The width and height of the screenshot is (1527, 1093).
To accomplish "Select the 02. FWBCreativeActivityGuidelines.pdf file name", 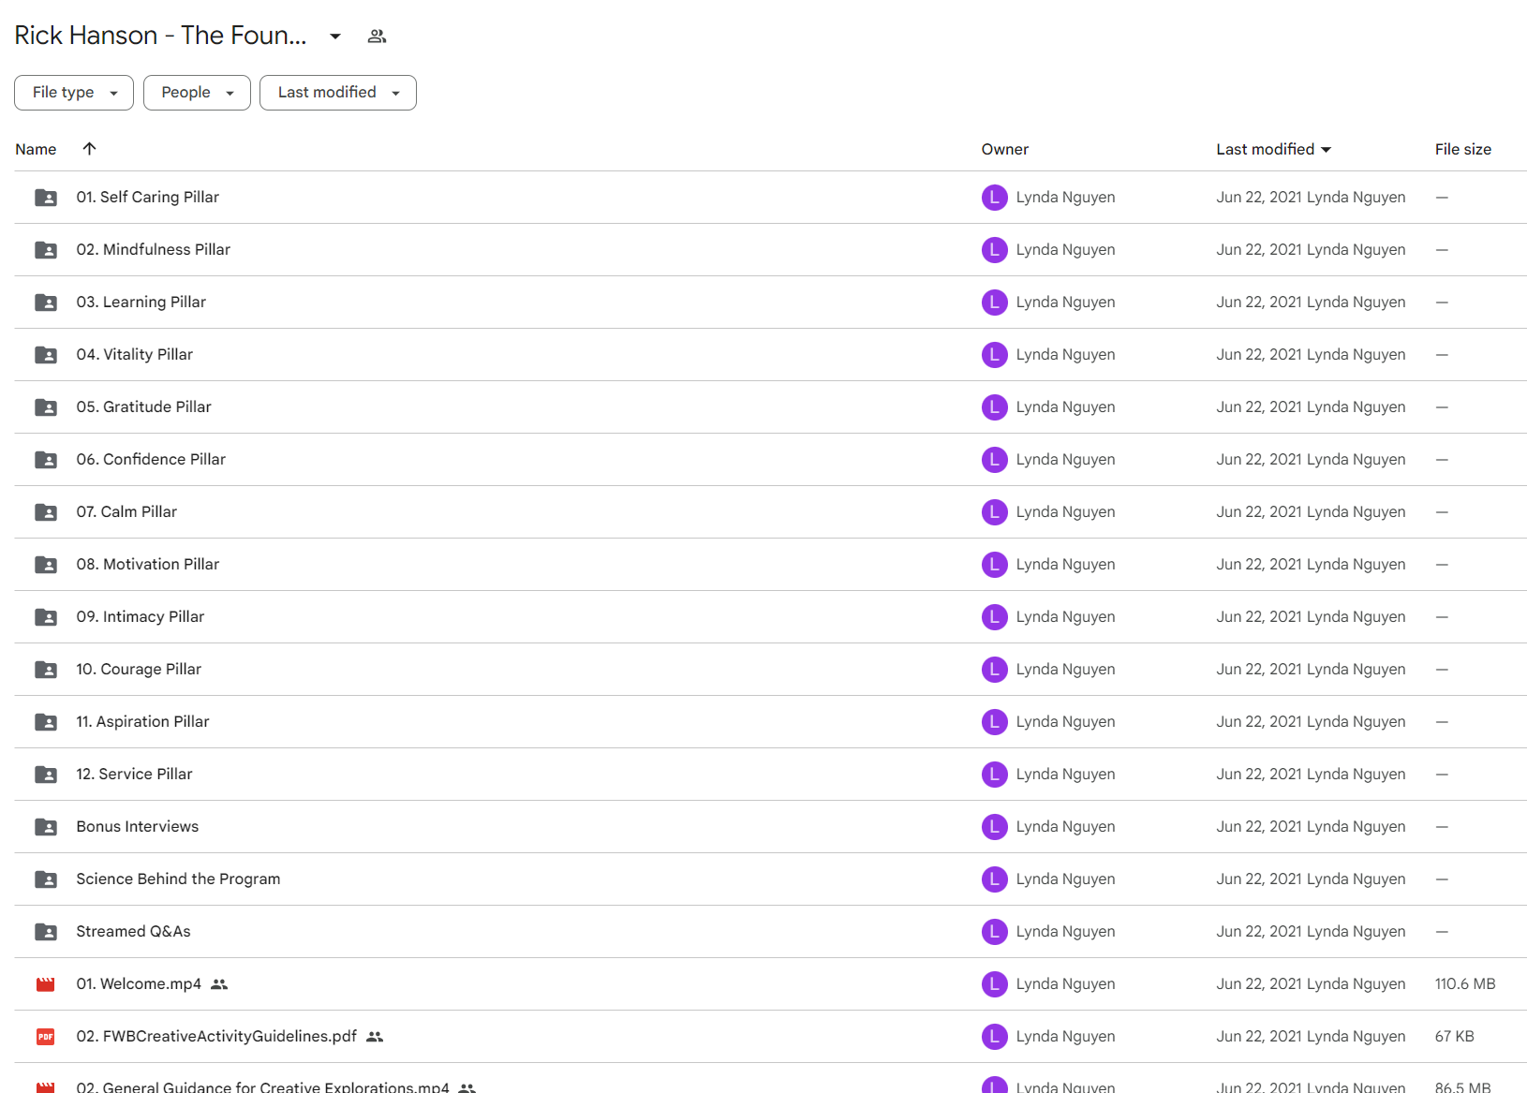I will coord(216,1037).
